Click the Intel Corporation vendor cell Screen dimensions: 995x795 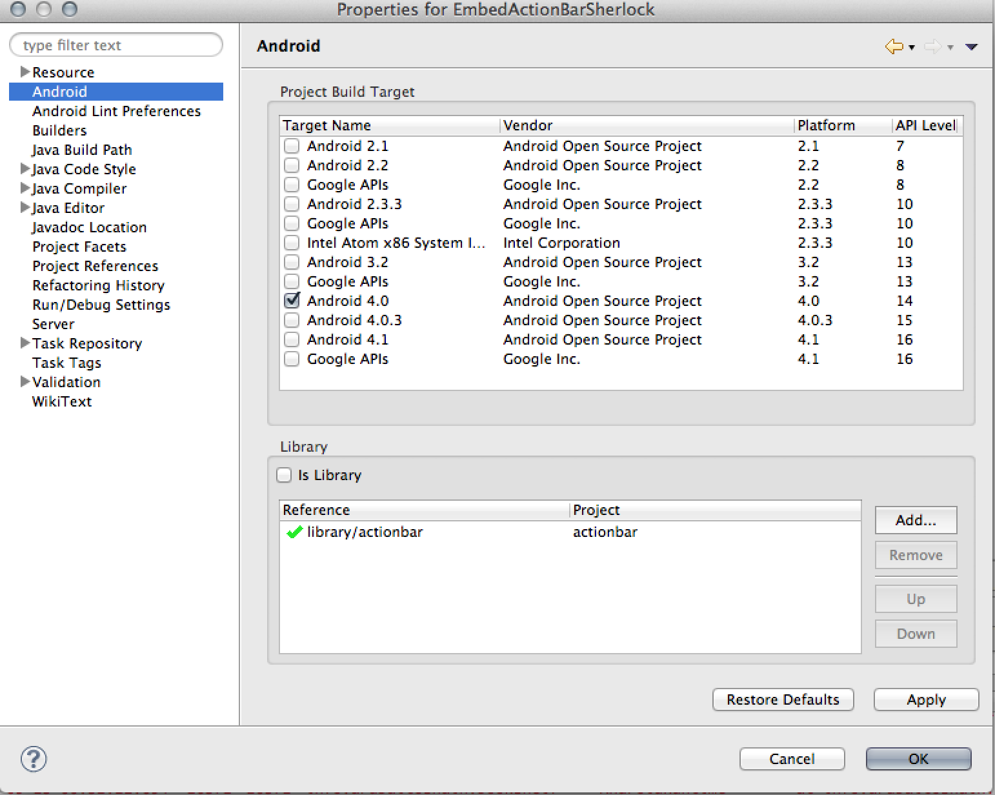point(561,243)
